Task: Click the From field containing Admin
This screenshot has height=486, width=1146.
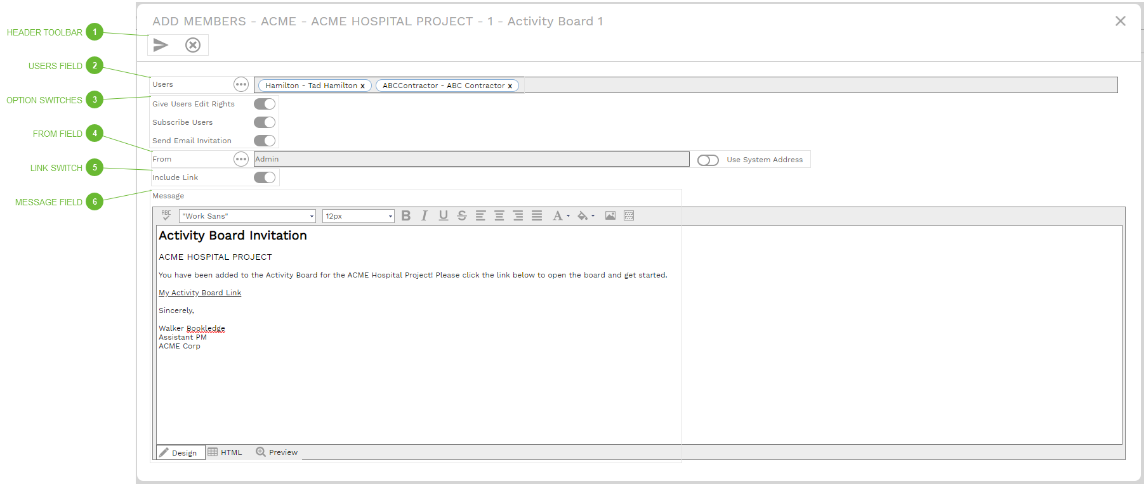Action: [471, 159]
